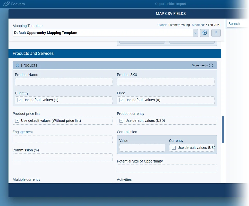The height and width of the screenshot is (206, 249).
Task: Click the Commission Value field
Action: pos(142,148)
